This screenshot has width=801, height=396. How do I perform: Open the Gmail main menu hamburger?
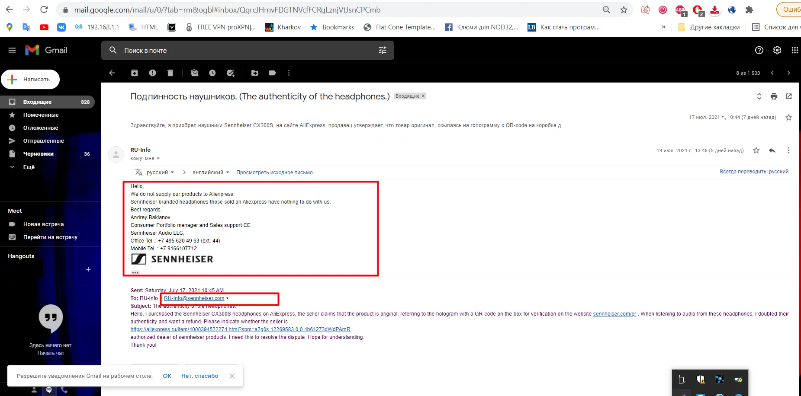pos(12,50)
